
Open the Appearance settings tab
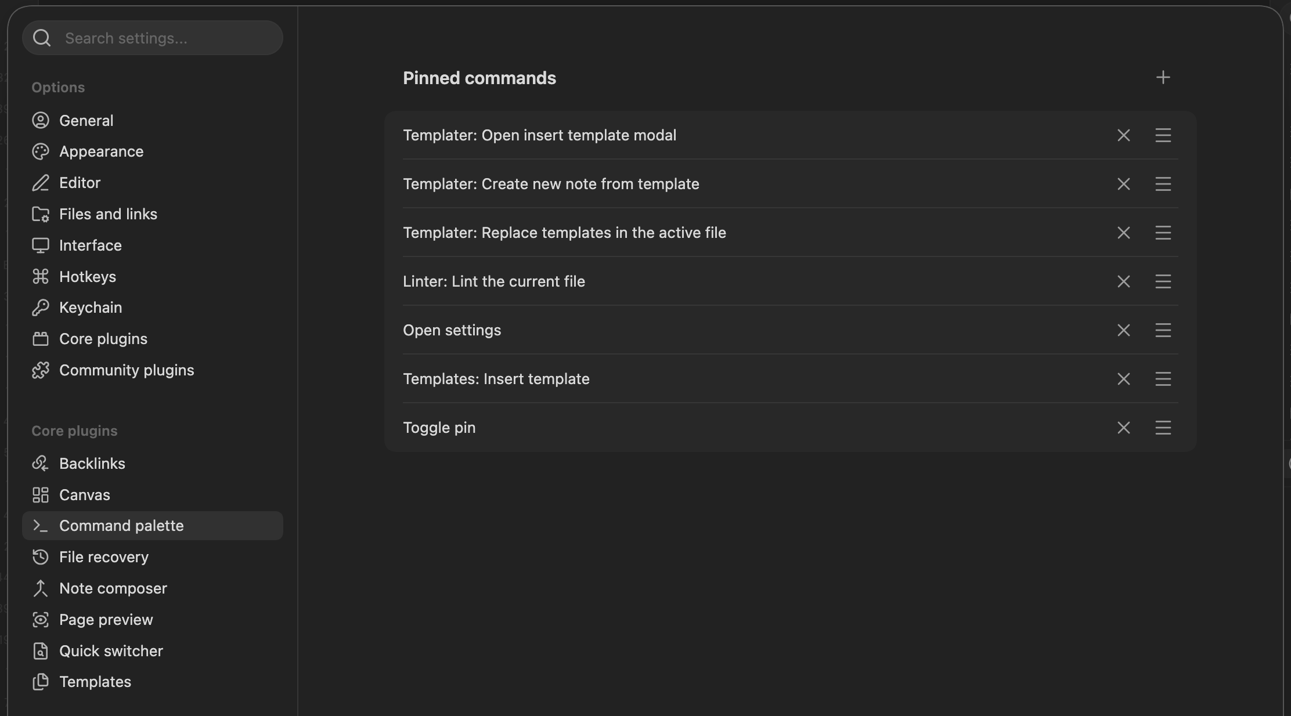coord(153,151)
